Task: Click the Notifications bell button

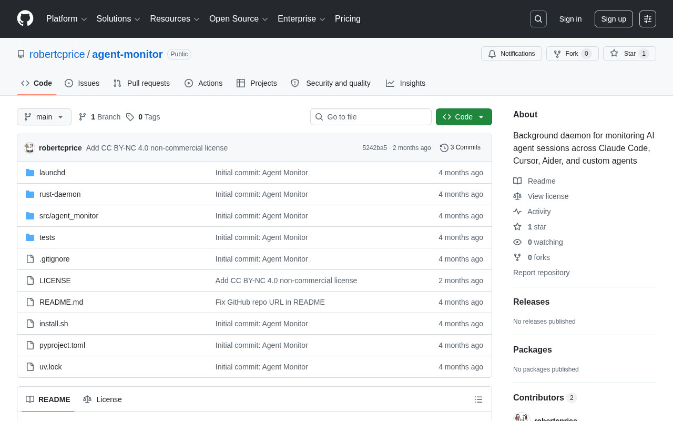Action: (512, 54)
